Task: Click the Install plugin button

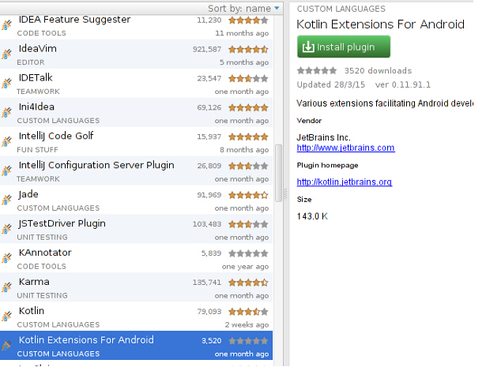Action: click(x=344, y=47)
